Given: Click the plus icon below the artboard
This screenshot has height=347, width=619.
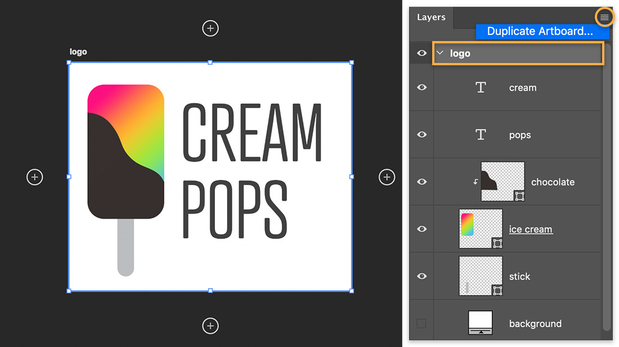Looking at the screenshot, I should pos(210,326).
